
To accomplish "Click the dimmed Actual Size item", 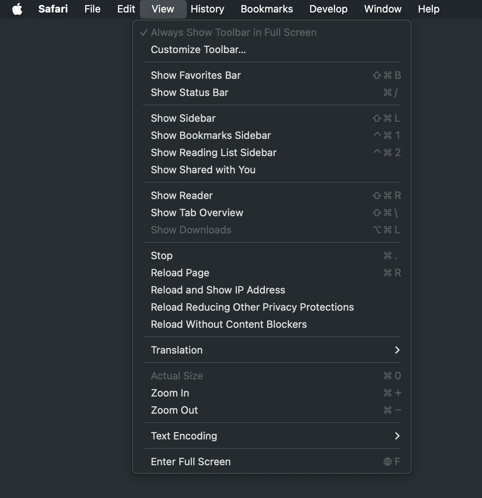I will (x=272, y=376).
